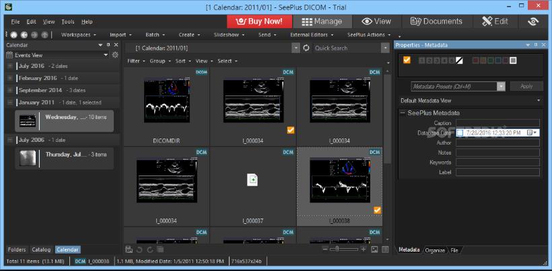Open the Tools menu
The width and height of the screenshot is (552, 271).
[68, 22]
